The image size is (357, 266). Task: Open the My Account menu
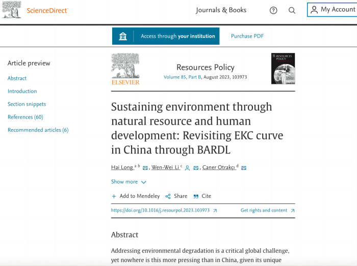(333, 10)
